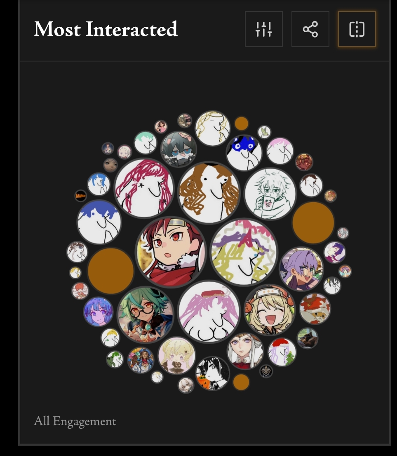
Task: Open the crimson scribble hair doodle bubble
Action: [x=144, y=188]
